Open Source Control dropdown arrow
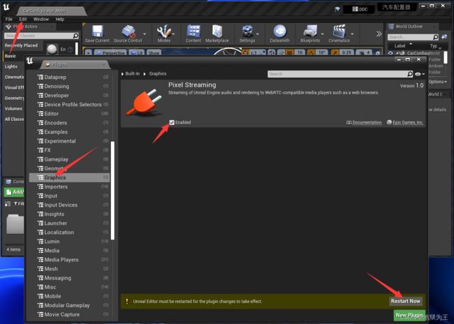 tap(145, 34)
